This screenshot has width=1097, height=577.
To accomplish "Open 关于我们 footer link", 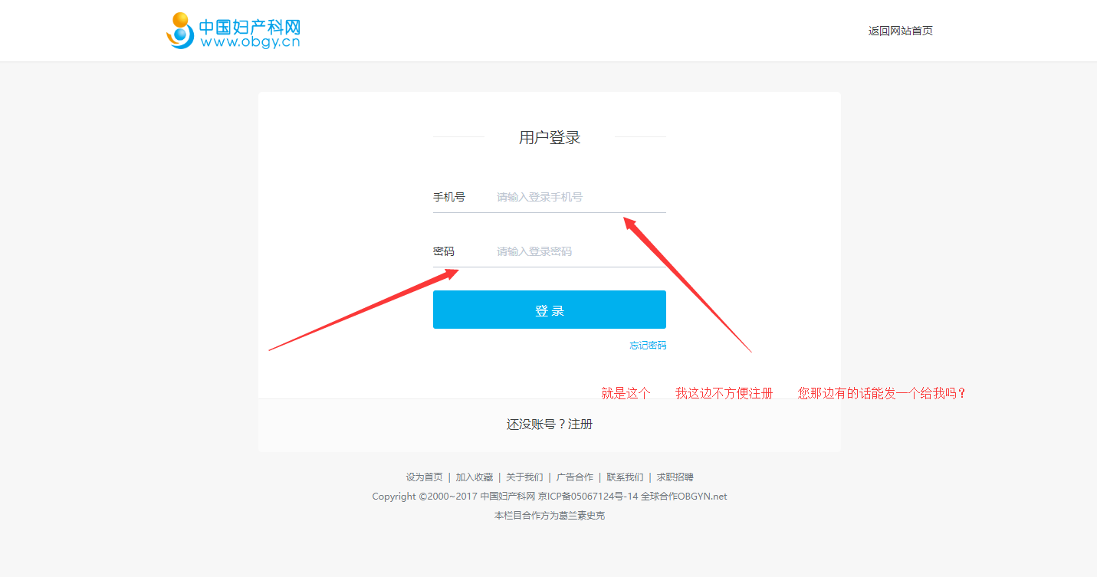I will pyautogui.click(x=524, y=477).
